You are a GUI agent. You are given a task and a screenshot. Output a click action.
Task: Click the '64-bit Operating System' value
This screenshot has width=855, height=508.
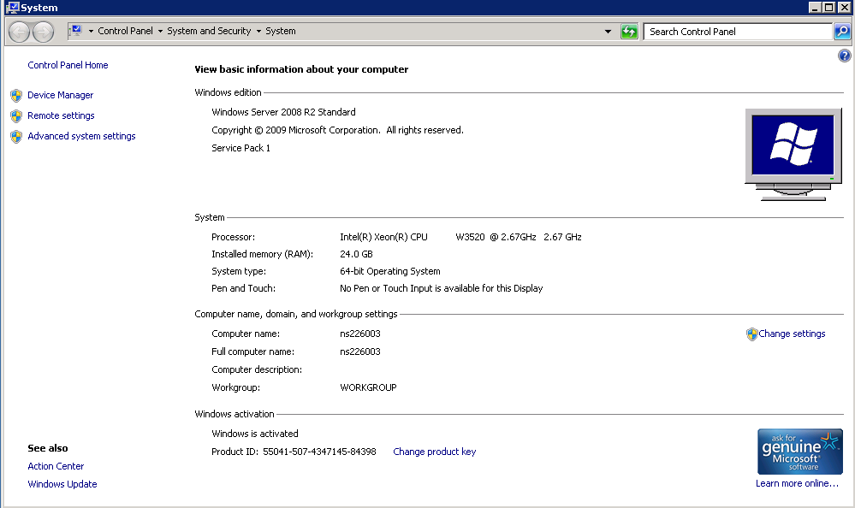click(x=390, y=271)
